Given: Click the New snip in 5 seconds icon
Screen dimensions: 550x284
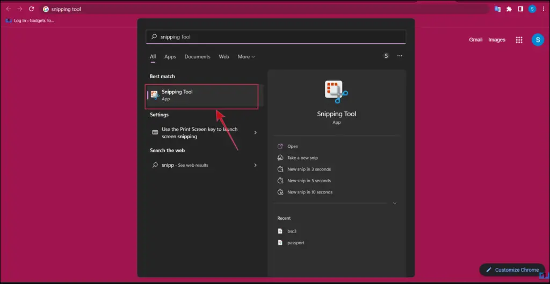Looking at the screenshot, I should click(280, 181).
